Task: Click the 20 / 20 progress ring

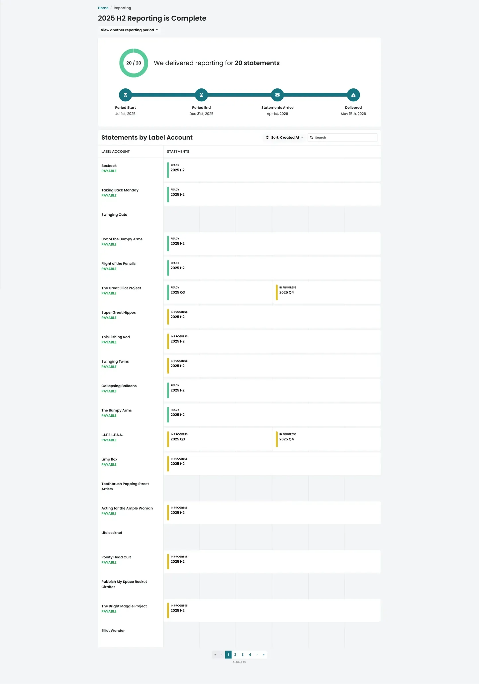Action: [134, 63]
